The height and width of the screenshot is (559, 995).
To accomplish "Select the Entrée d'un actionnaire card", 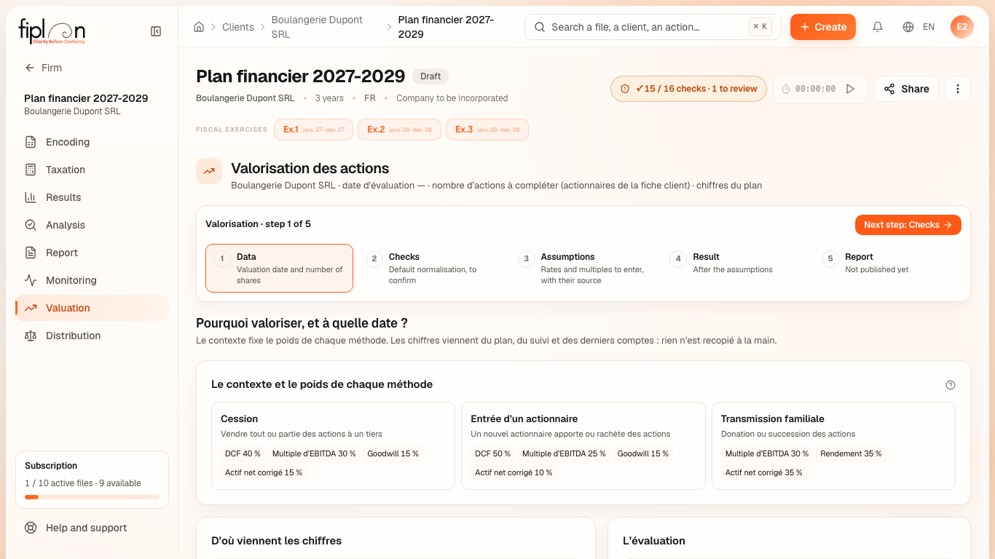I will [x=583, y=445].
